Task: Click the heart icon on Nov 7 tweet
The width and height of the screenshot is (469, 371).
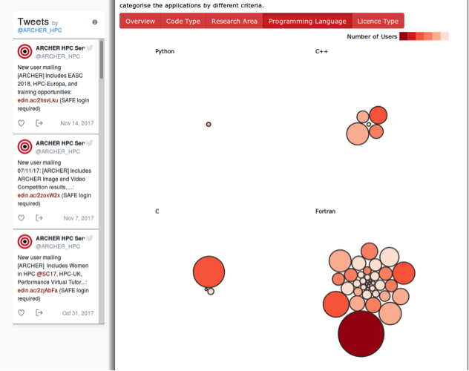Action: coord(22,218)
